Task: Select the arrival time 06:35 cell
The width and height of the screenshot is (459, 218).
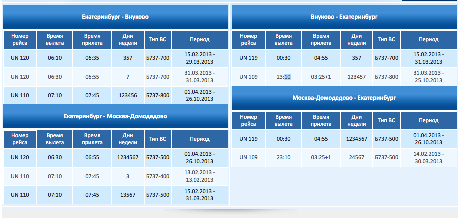Action: click(92, 58)
